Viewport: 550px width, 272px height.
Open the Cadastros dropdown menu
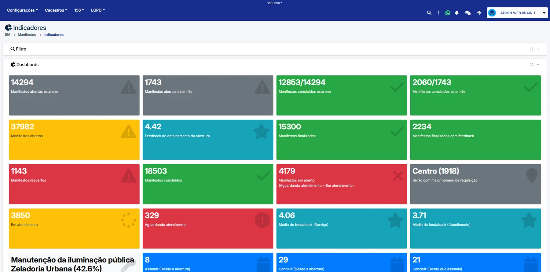tap(56, 10)
